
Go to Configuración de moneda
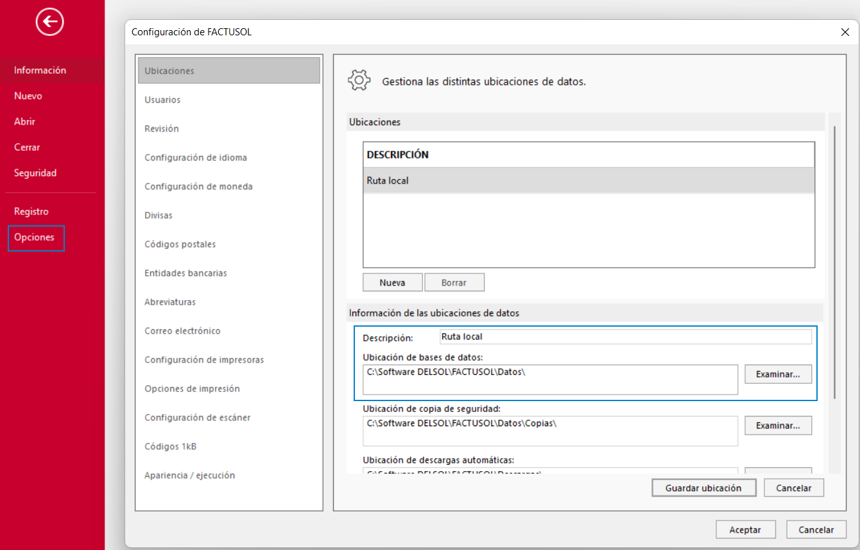198,186
